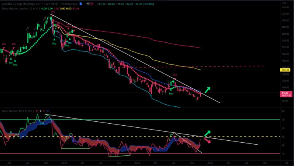Click the 320.00 price axis label
The height and width of the screenshot is (166, 294).
coord(285,14)
